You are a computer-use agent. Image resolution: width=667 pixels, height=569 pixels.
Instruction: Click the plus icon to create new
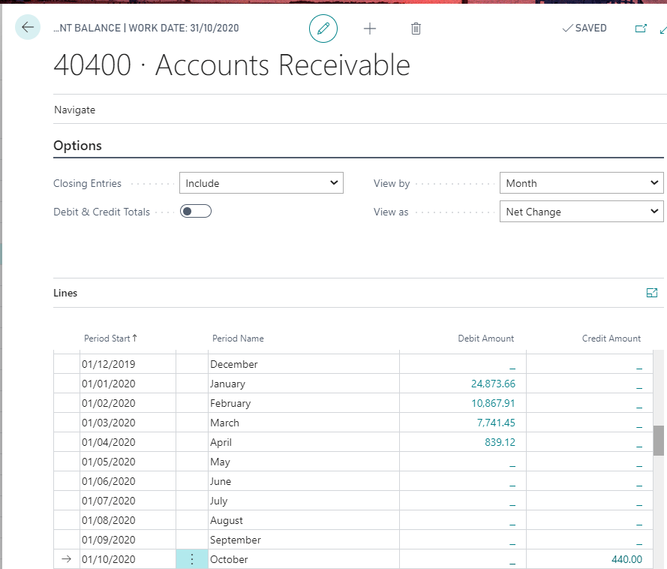click(x=369, y=29)
